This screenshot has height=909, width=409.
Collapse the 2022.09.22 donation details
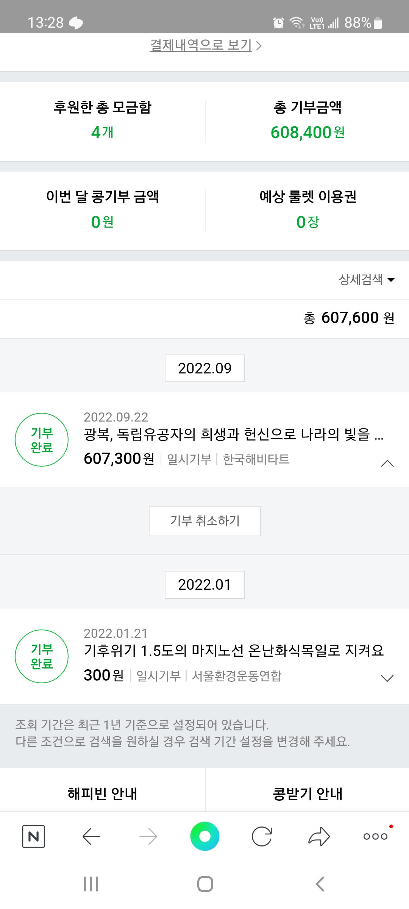coord(387,464)
